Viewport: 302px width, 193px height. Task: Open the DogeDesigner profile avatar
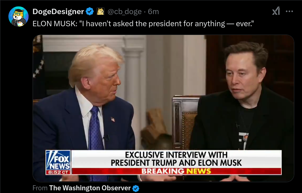tap(18, 16)
